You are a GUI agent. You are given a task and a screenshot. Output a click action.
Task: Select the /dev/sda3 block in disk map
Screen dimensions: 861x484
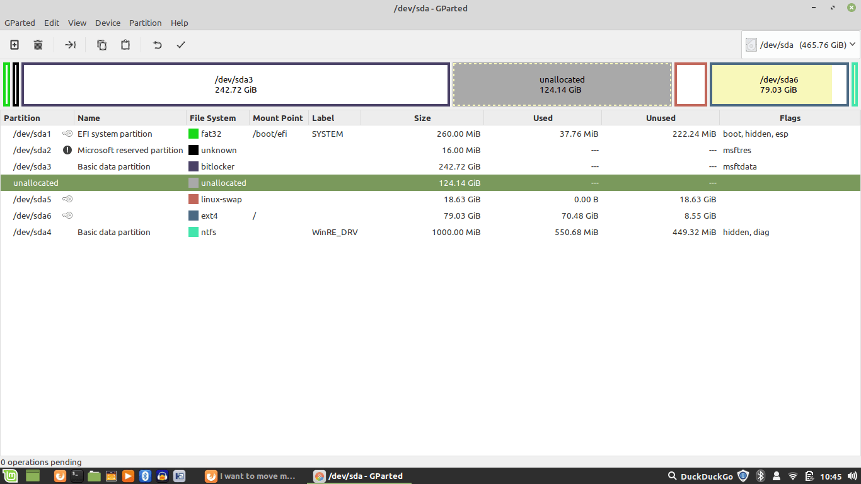(236, 84)
